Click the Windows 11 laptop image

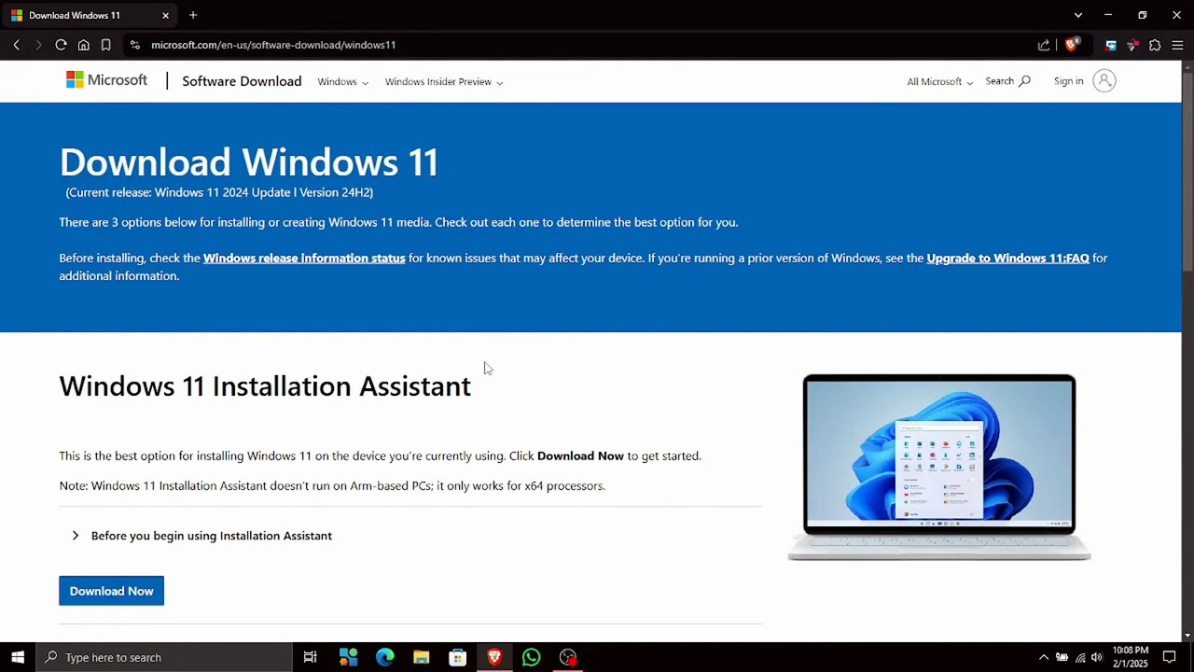click(938, 467)
